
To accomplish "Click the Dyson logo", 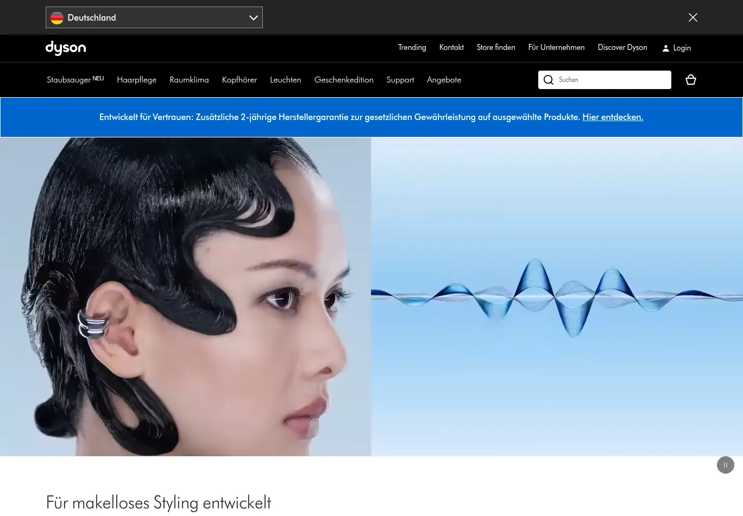I will (66, 48).
